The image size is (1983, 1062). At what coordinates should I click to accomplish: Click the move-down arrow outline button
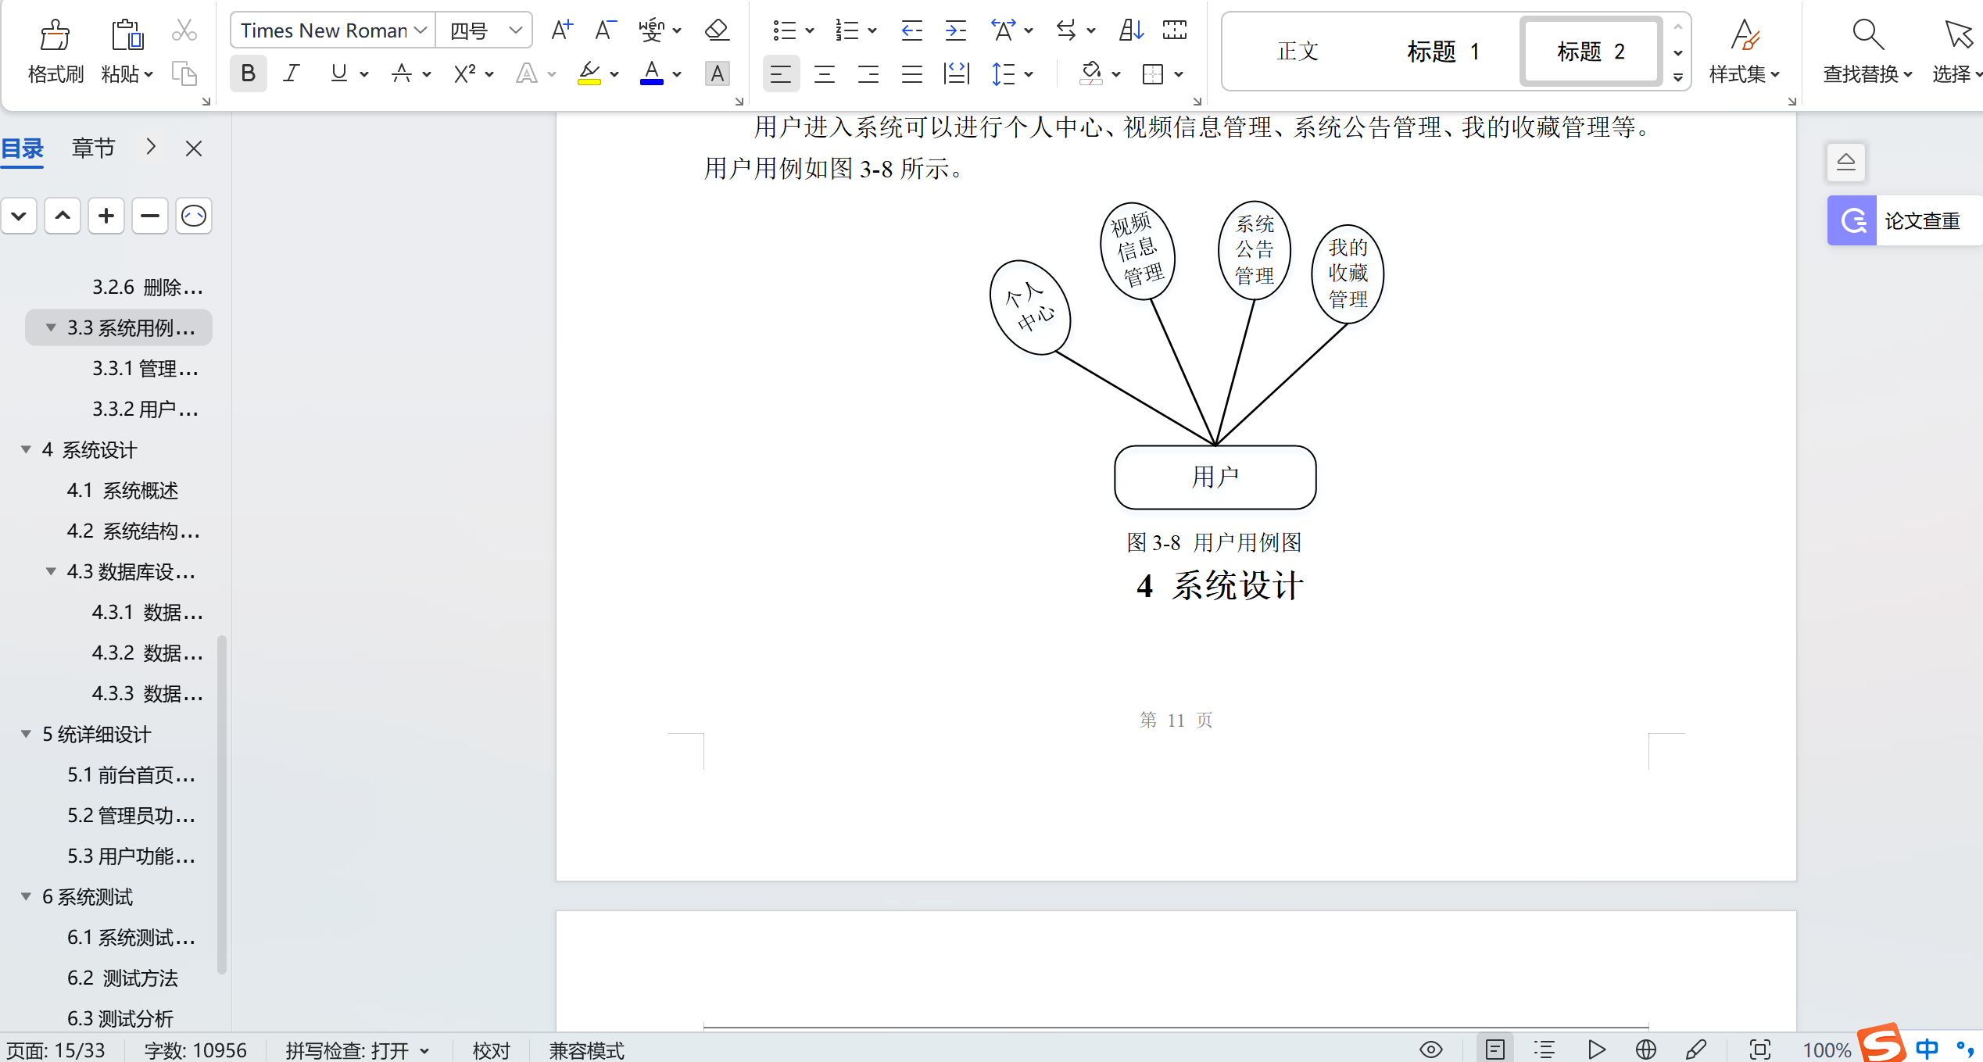tap(19, 216)
